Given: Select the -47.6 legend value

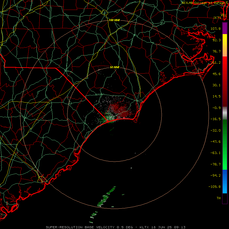Looking at the screenshot, I should [x=216, y=142].
